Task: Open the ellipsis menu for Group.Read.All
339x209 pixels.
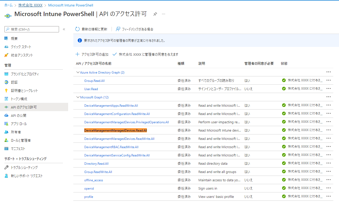Action: tap(328, 80)
